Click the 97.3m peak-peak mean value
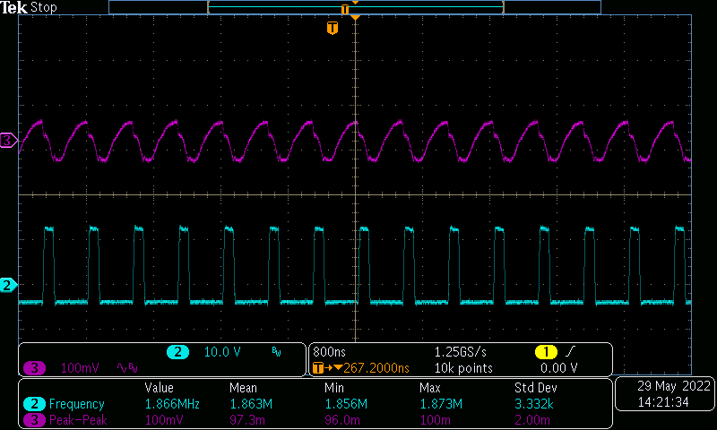The image size is (717, 430). tap(247, 419)
